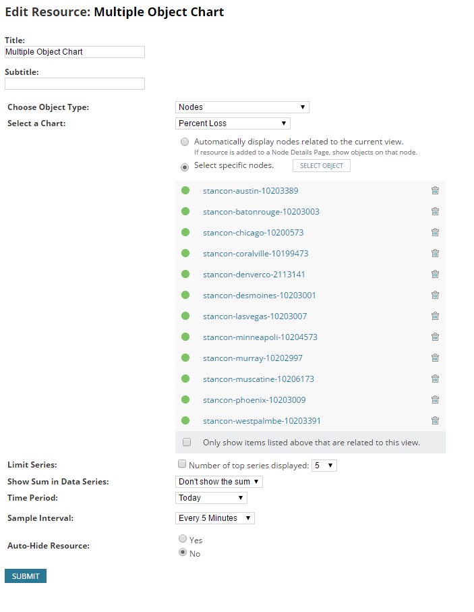Image resolution: width=474 pixels, height=612 pixels.
Task: Click trash icon beside stancon-murray-10202997
Action: point(435,358)
